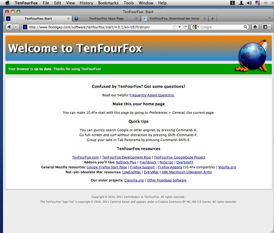This screenshot has height=233, width=274.
Task: Visit the TenFourFox.com link
Action: click(x=85, y=157)
